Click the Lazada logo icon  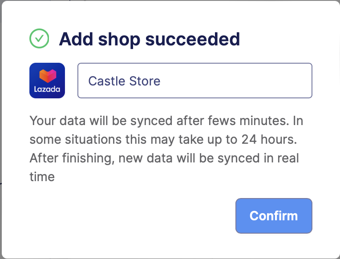[x=47, y=81]
